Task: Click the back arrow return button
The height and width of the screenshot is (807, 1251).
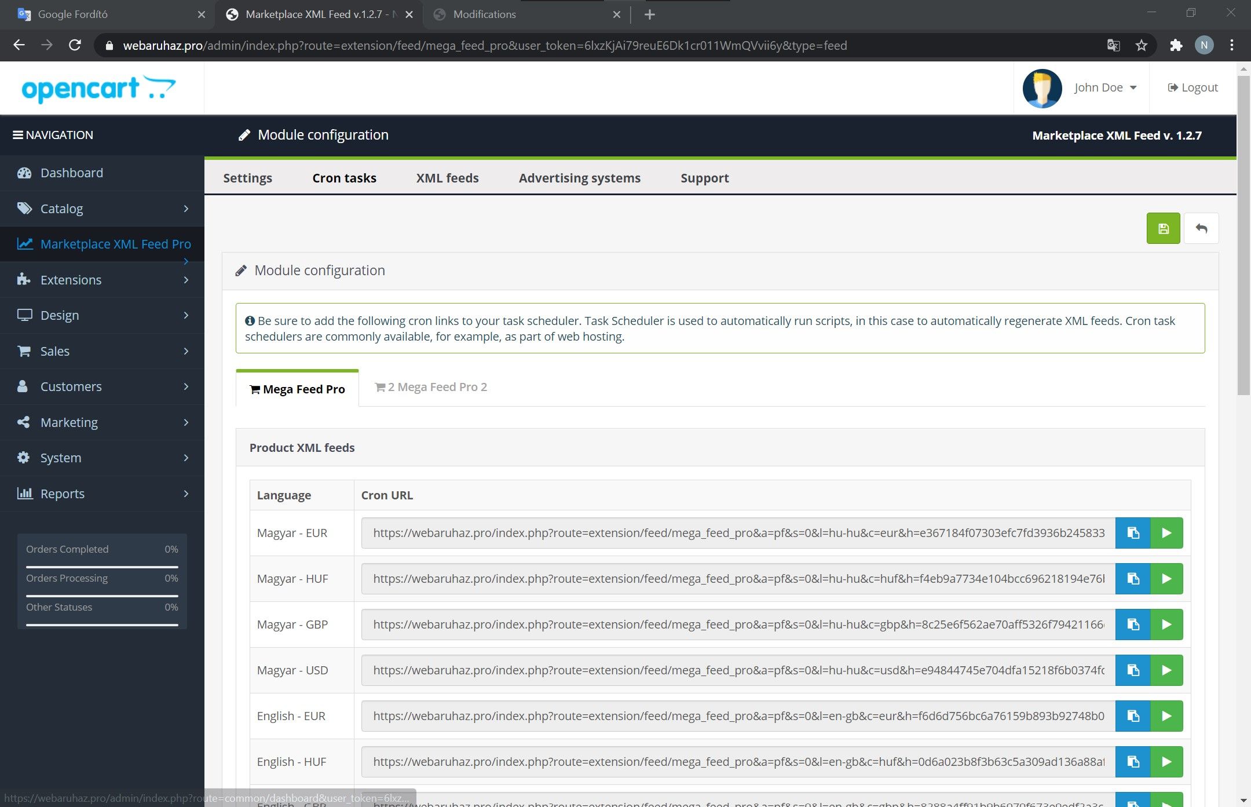Action: pyautogui.click(x=1201, y=229)
